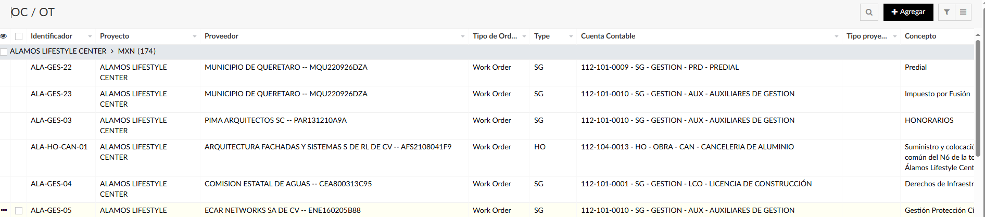Sort by the Concepto column header
This screenshot has height=217, width=985.
920,36
